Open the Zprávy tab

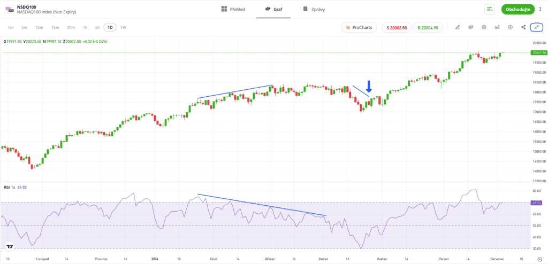click(314, 10)
